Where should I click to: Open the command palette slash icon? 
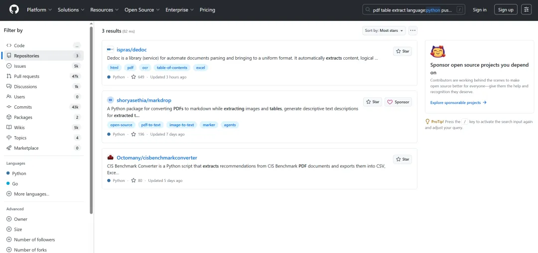click(460, 9)
